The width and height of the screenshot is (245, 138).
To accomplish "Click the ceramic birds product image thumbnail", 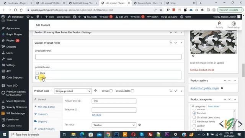I will coord(213,42).
